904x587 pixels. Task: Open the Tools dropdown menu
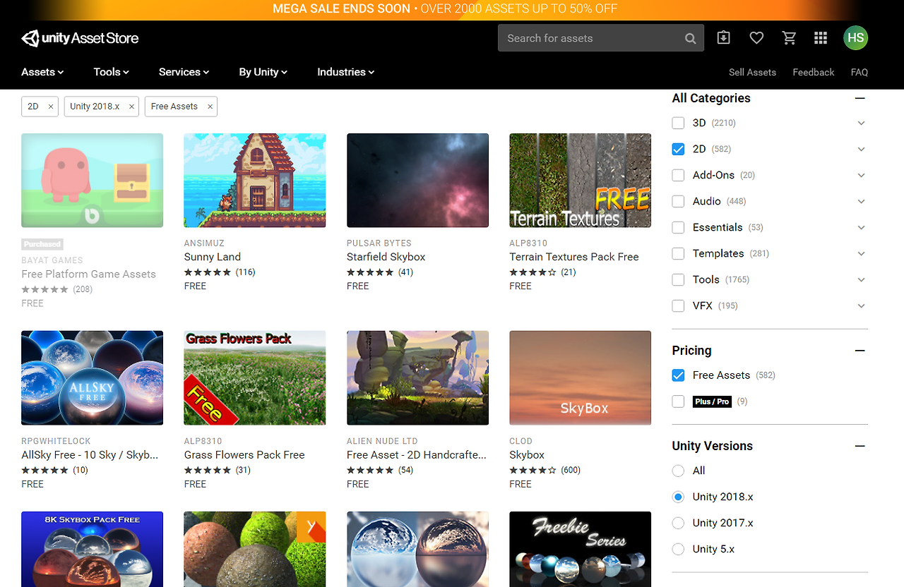pyautogui.click(x=112, y=72)
